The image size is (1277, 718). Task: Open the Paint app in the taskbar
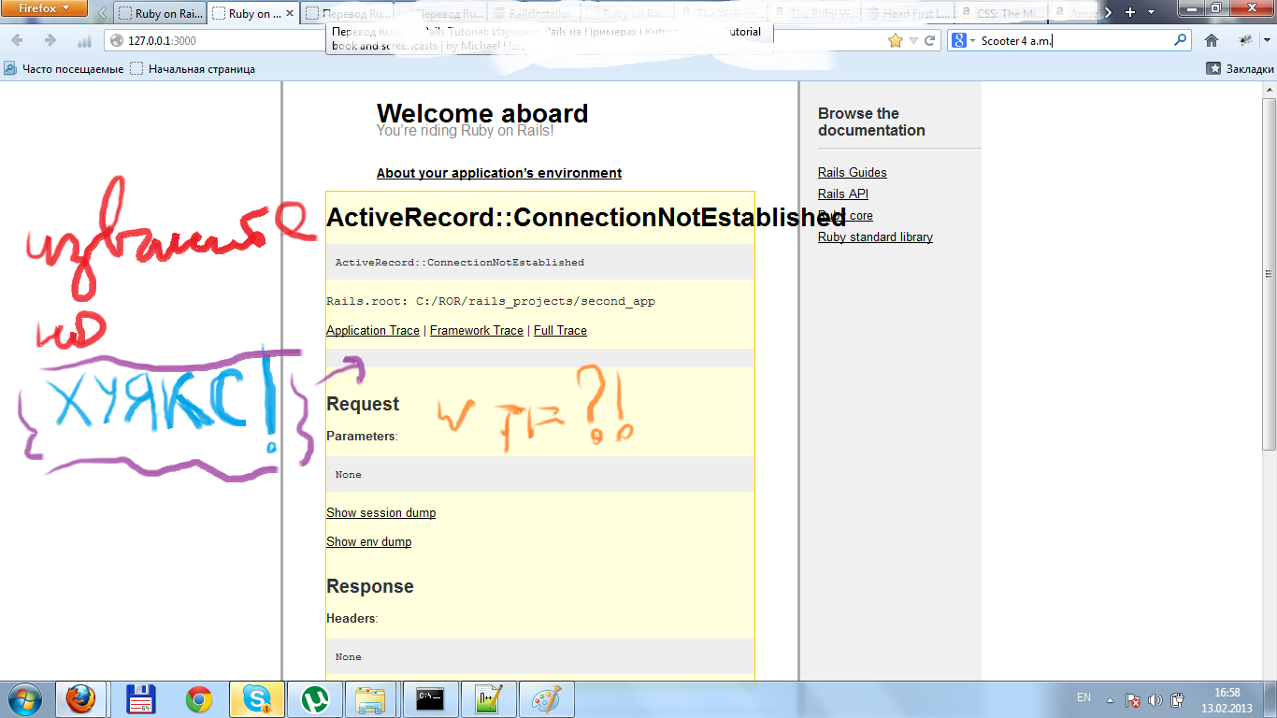547,699
